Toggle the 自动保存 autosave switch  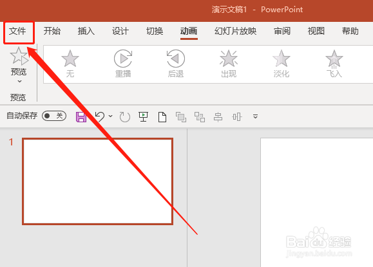[54, 116]
